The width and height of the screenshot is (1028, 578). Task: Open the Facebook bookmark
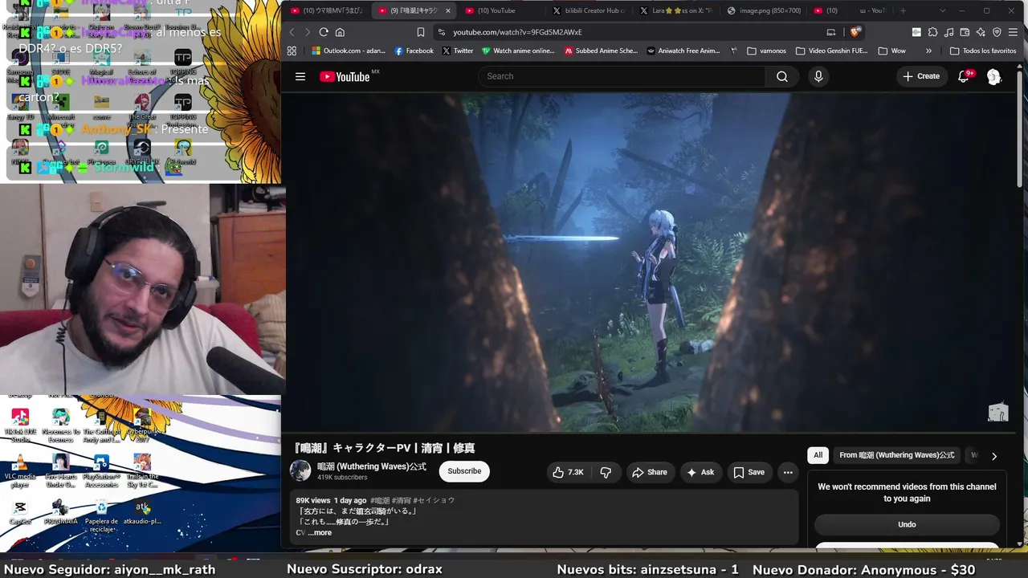coord(414,51)
